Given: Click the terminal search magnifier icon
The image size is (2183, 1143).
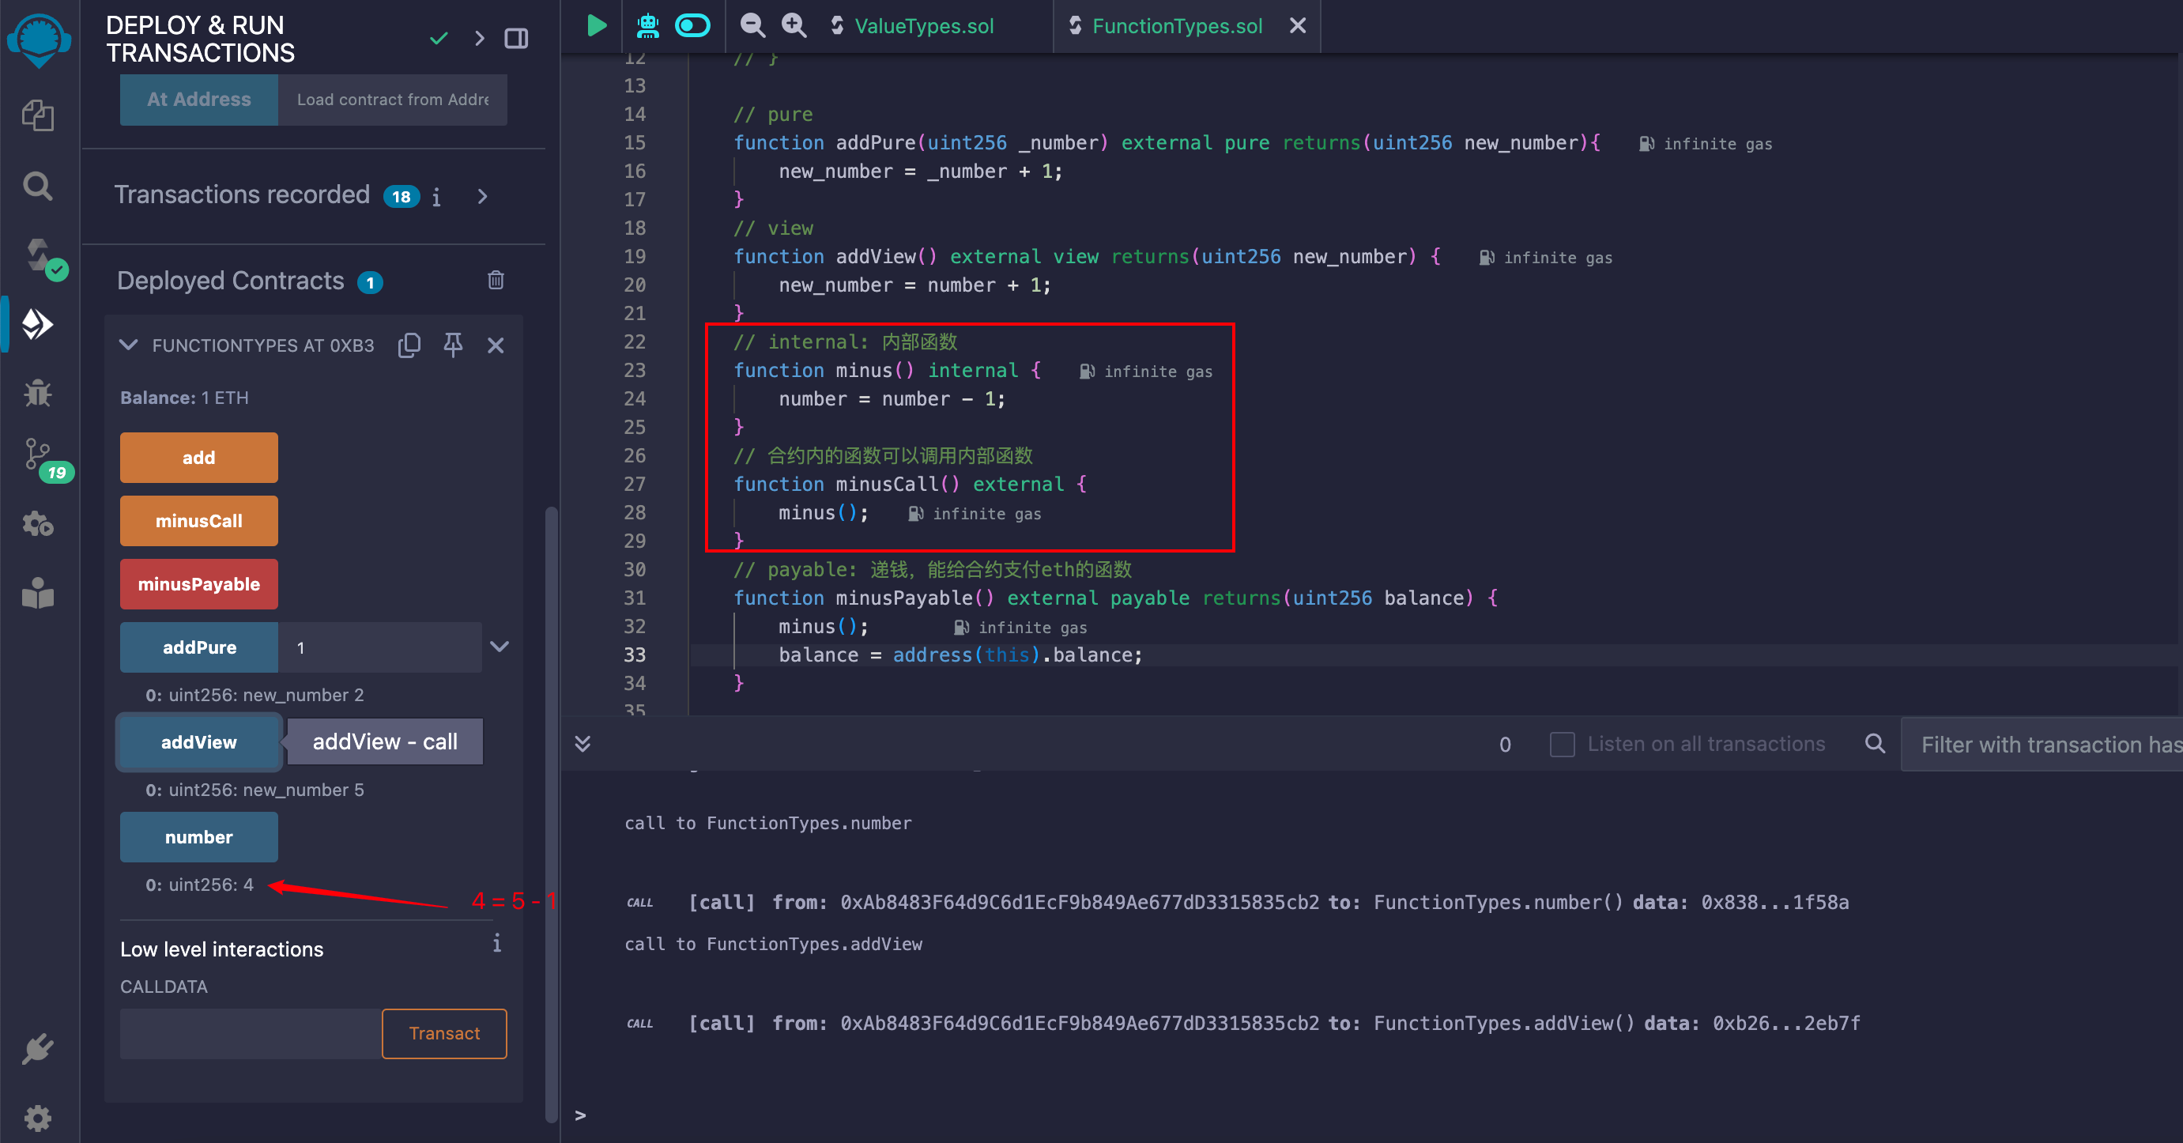Looking at the screenshot, I should point(1875,744).
